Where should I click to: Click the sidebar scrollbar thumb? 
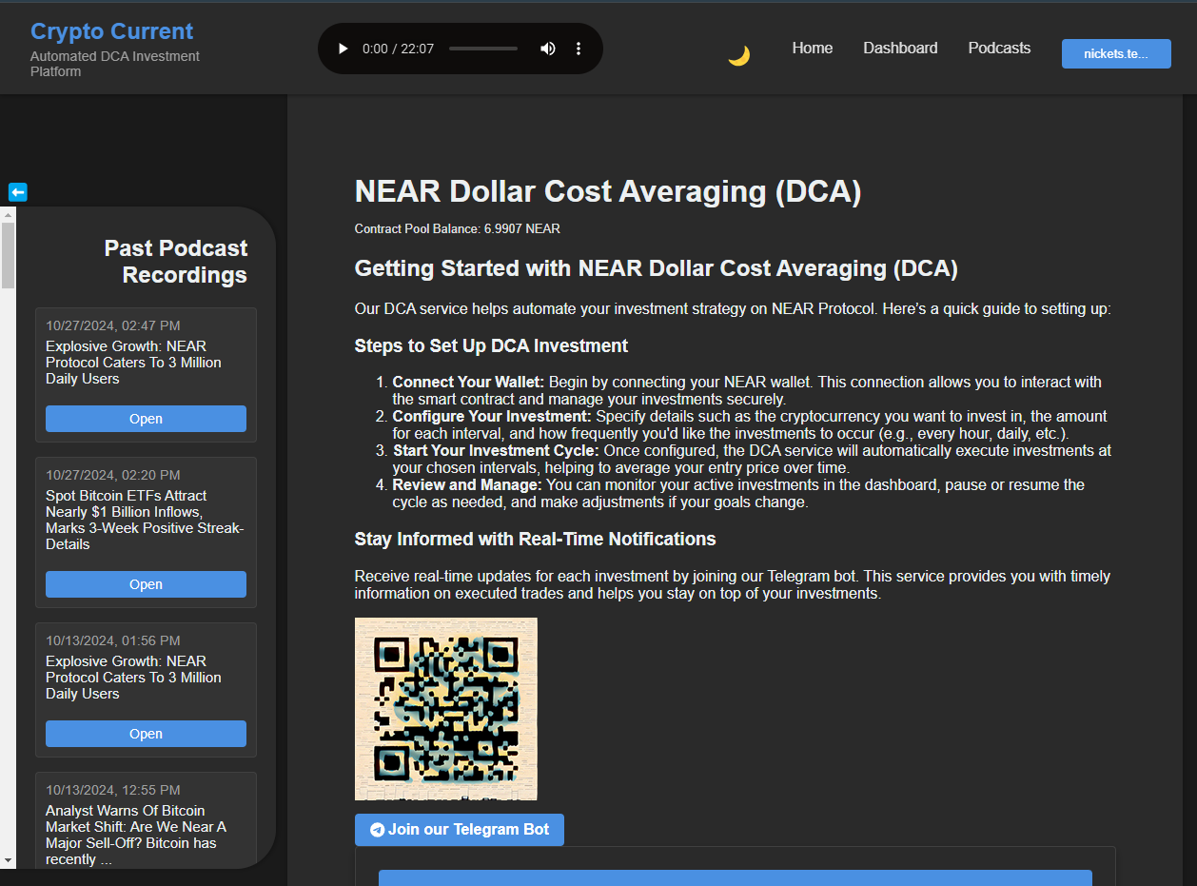click(8, 255)
